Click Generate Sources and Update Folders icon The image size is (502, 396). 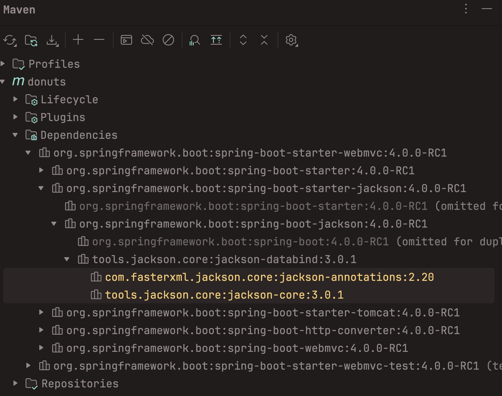point(31,40)
